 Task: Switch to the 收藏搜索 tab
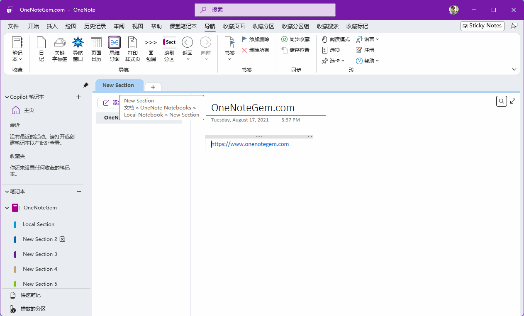coord(328,26)
